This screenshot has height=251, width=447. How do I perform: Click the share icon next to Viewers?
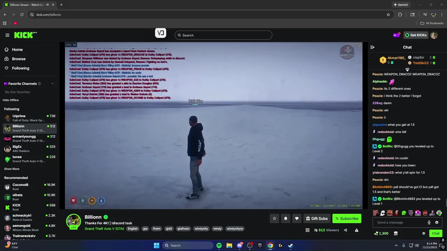tap(345, 230)
